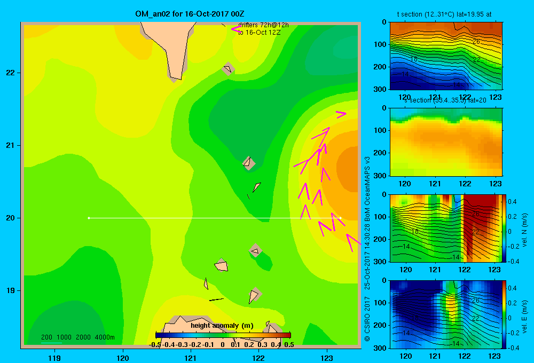Click the '26' isotherm label in the temperature section

[x=476, y=41]
